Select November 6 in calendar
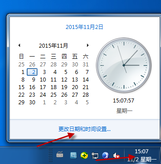The width and height of the screenshot is (161, 164). click(x=76, y=72)
